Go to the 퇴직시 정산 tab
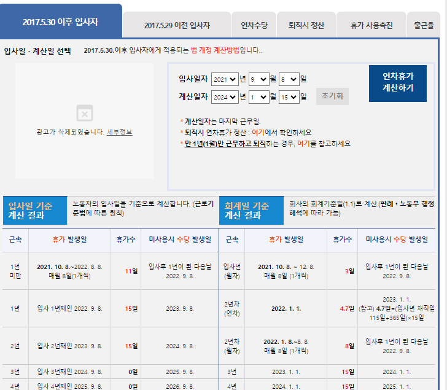This screenshot has height=390, width=447. pyautogui.click(x=306, y=26)
